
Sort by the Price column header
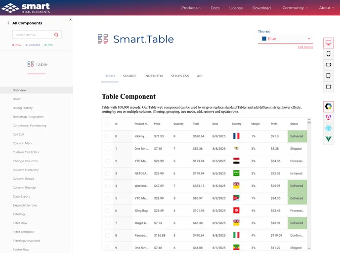pos(157,124)
